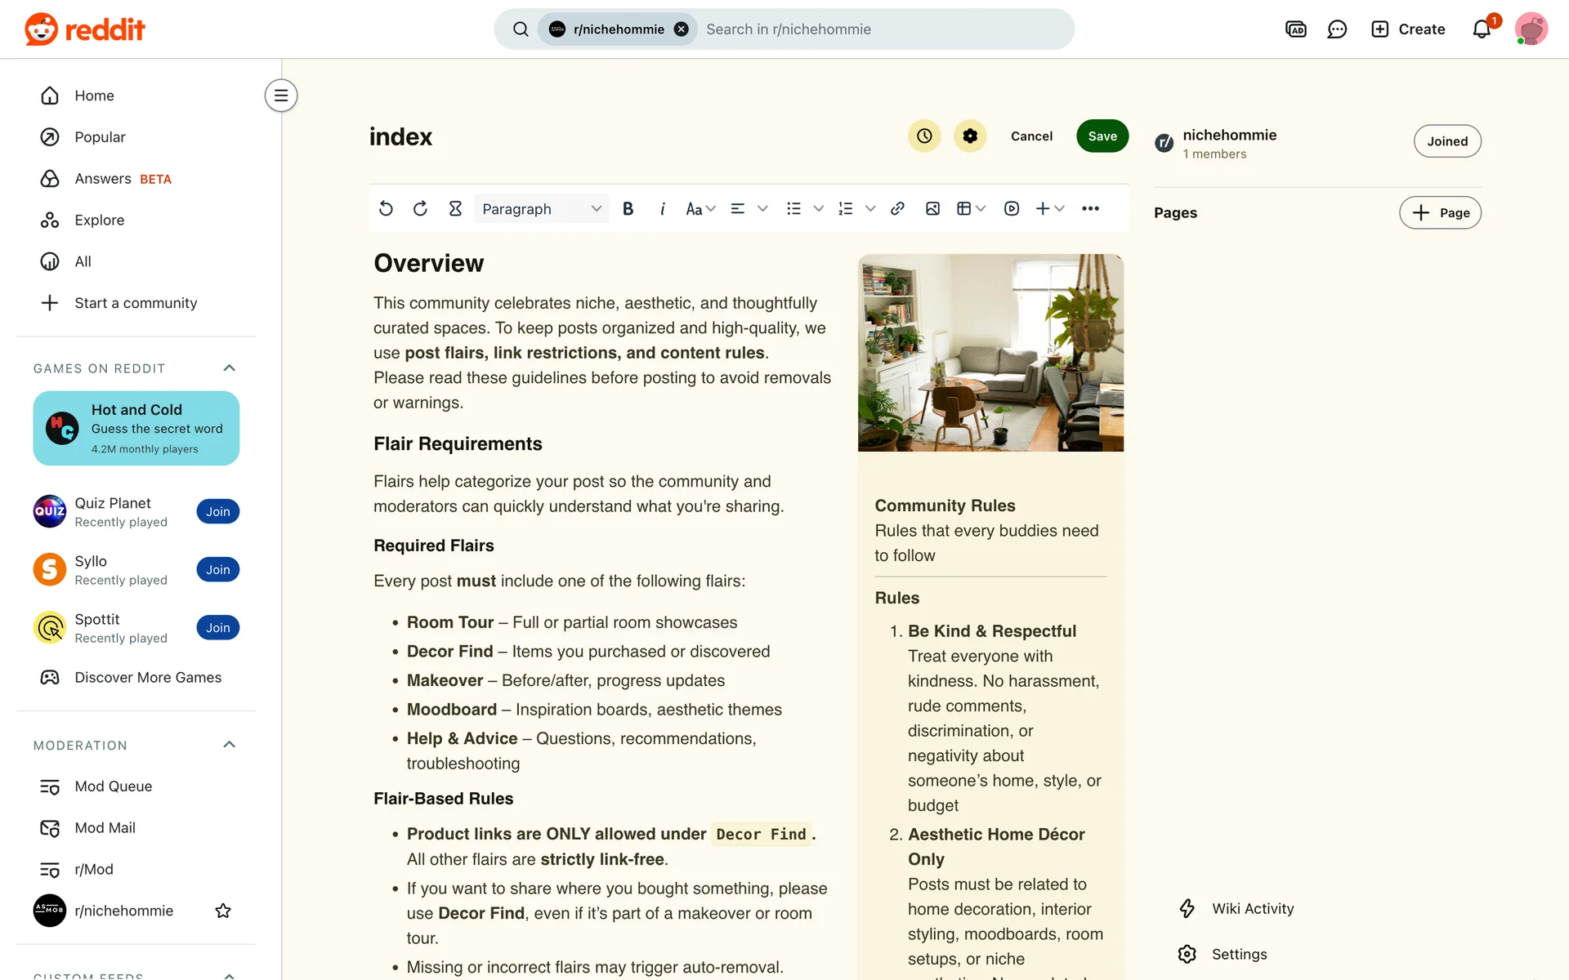The width and height of the screenshot is (1569, 980).
Task: Open Mod Queue in sidebar
Action: pos(113,786)
